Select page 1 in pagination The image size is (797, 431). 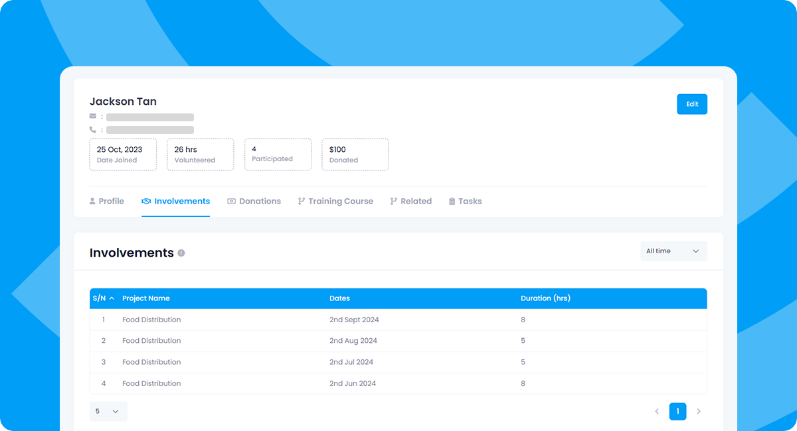click(x=677, y=411)
